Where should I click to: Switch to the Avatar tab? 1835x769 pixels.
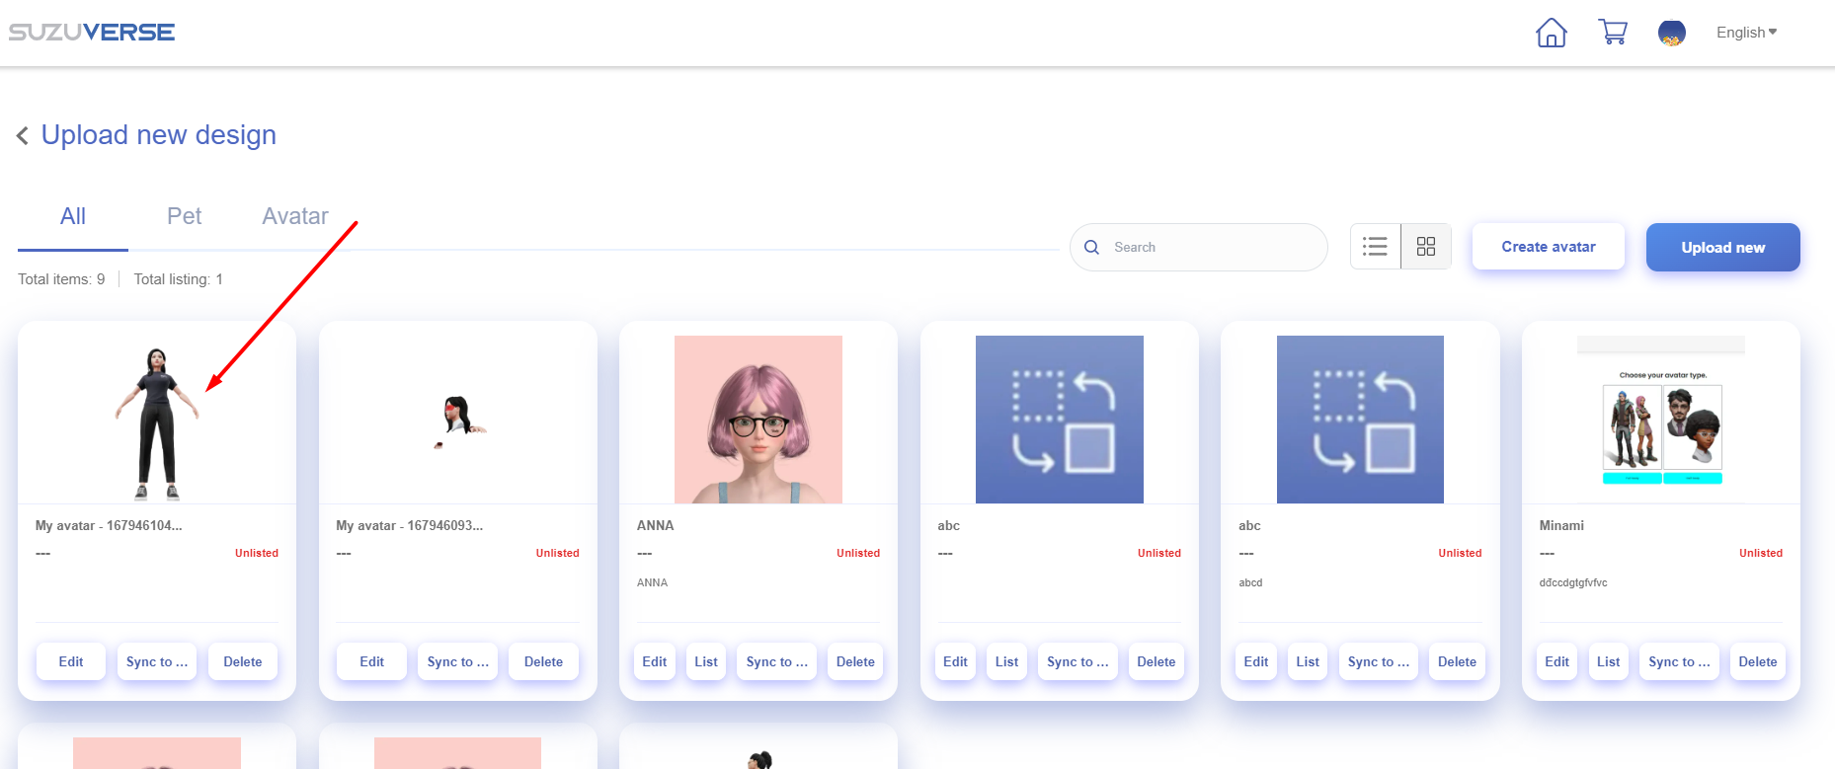[294, 216]
